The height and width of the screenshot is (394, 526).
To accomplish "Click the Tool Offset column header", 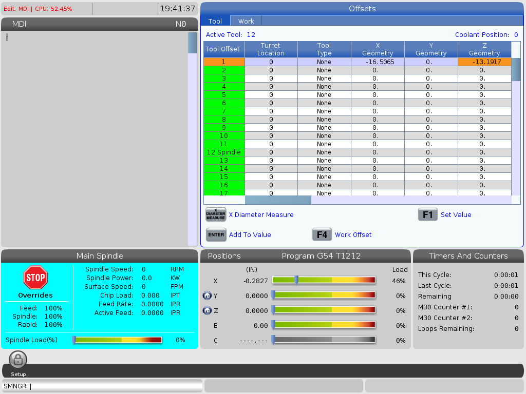I will [x=224, y=49].
